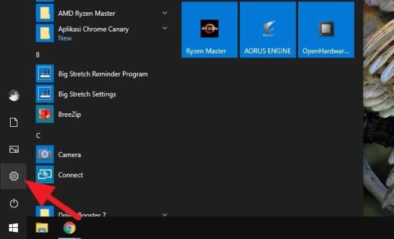Launch the Ryzen Master tile
The height and width of the screenshot is (239, 394).
(x=209, y=30)
